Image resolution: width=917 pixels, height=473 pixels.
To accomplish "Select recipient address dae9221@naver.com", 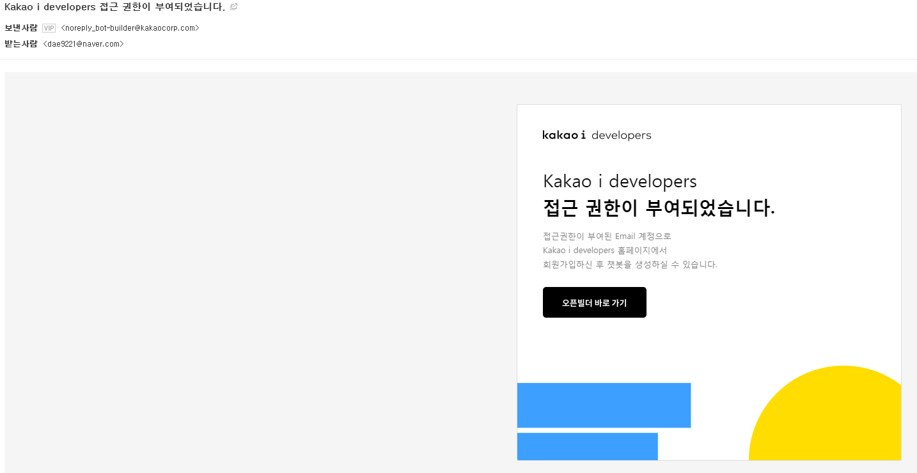I will click(83, 44).
